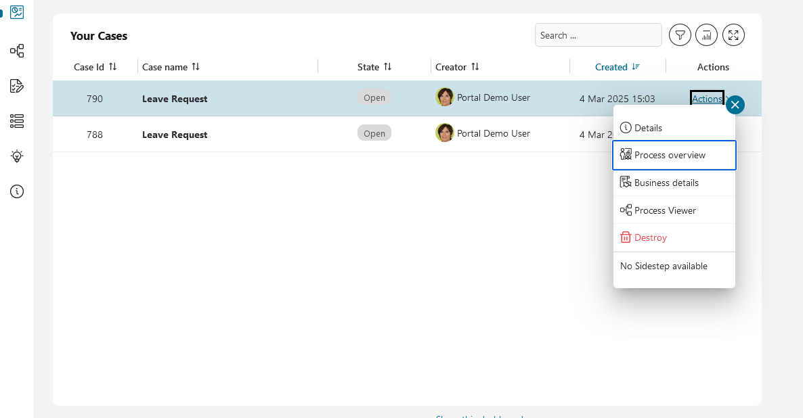
Task: Click the Portal Demo User name in case 788 row
Action: click(493, 133)
